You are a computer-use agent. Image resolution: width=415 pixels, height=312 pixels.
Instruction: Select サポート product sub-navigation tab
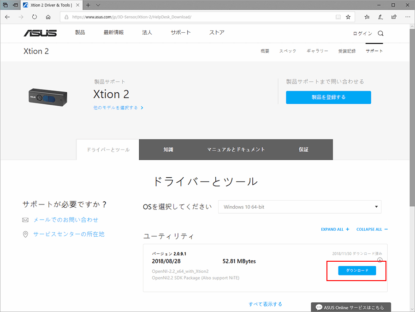[374, 51]
